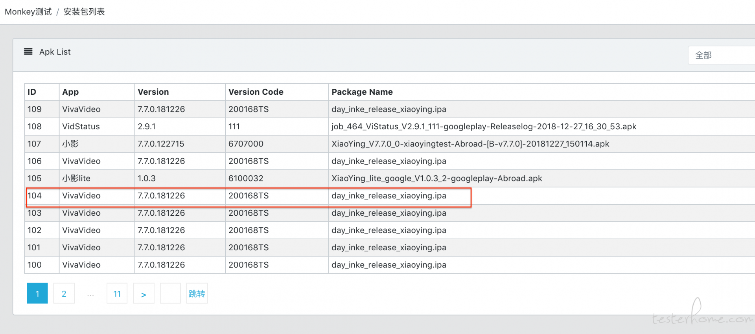Click the Apk List panel title
The height and width of the screenshot is (334, 755).
[55, 52]
